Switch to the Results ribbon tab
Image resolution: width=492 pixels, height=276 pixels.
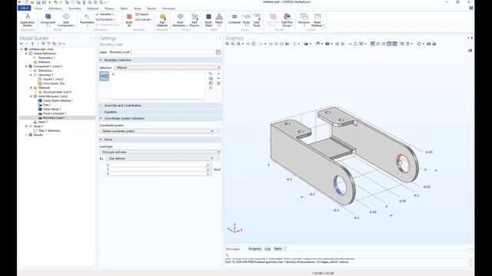click(151, 8)
